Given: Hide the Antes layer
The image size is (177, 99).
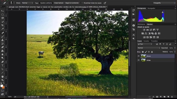Looking at the screenshot, I should pyautogui.click(x=139, y=60).
